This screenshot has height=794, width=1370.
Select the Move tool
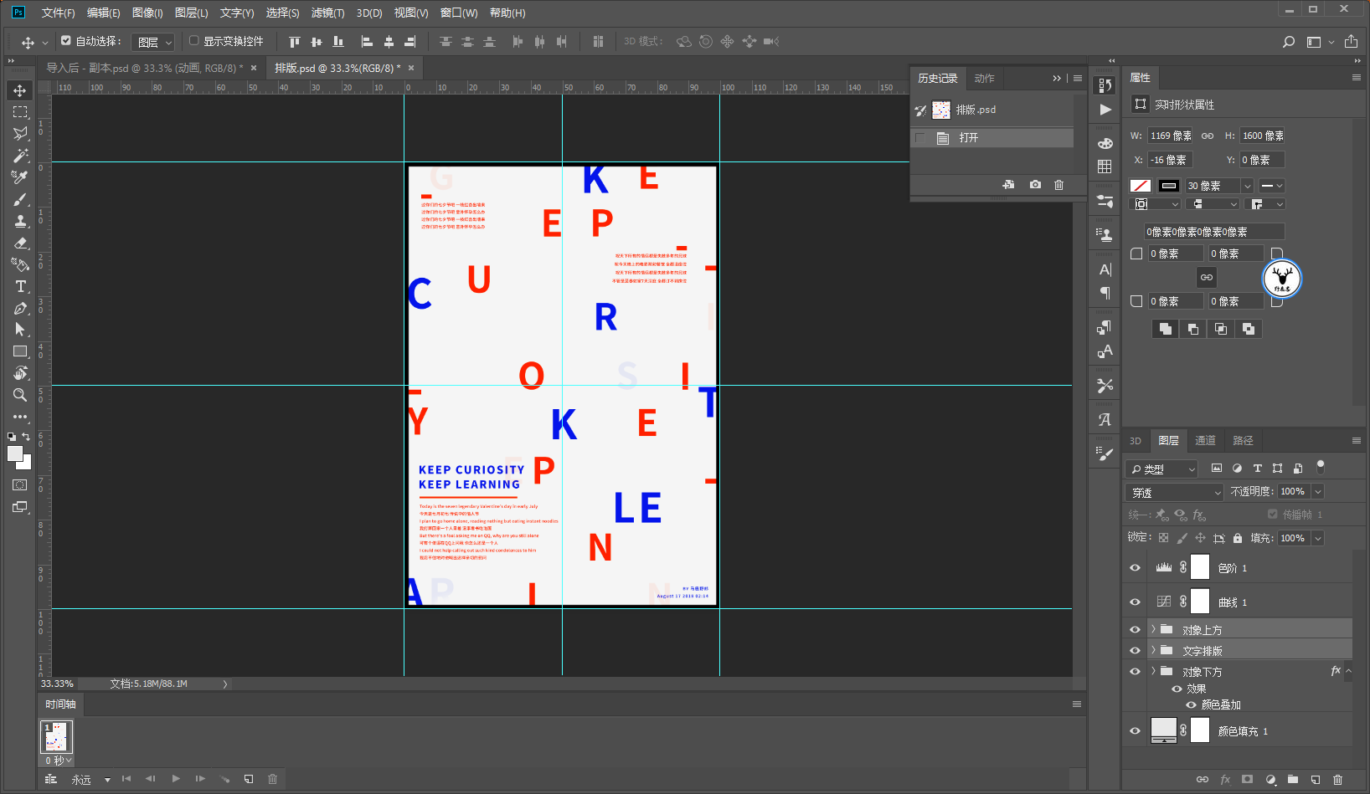pos(20,90)
